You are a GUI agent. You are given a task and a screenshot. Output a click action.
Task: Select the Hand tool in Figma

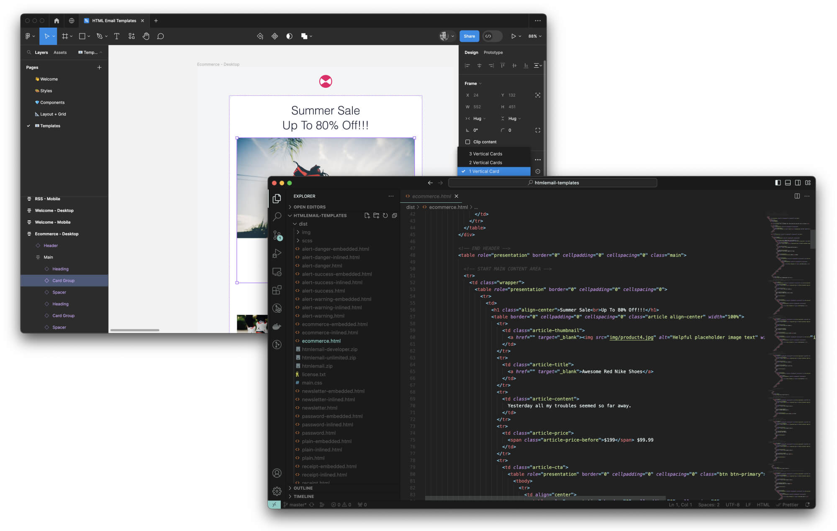(x=146, y=36)
